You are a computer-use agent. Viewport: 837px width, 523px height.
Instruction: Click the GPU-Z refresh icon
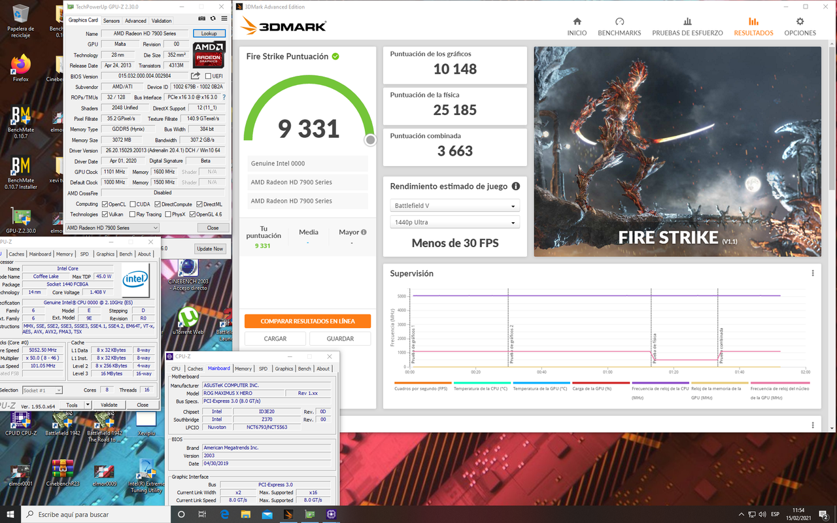213,18
